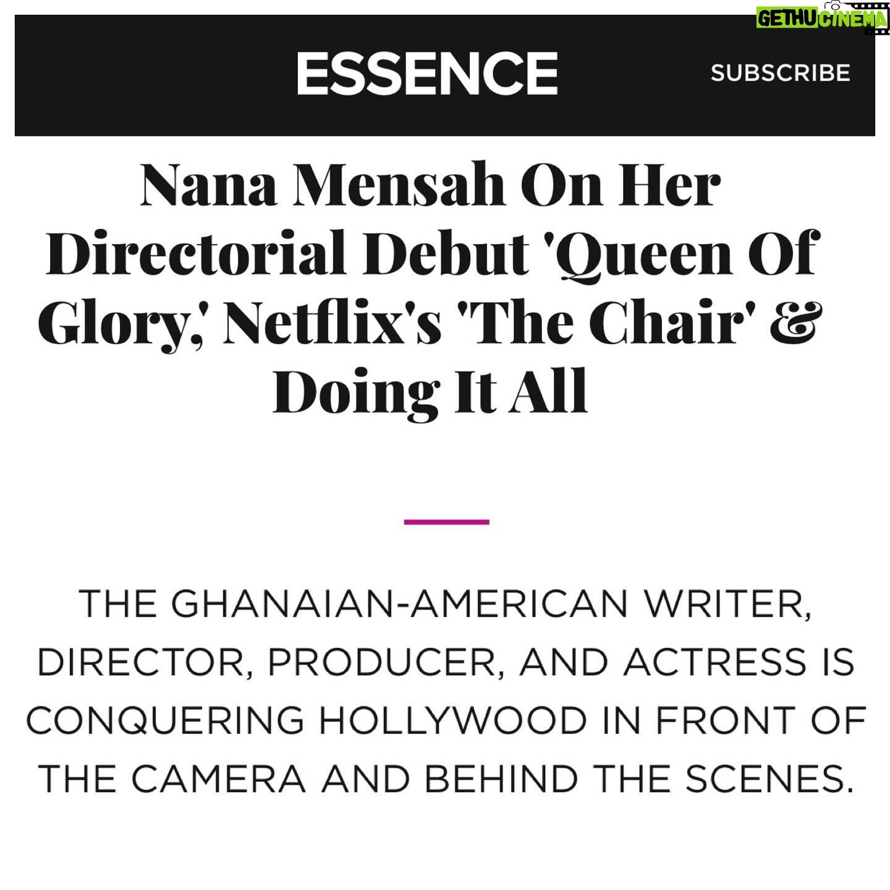The height and width of the screenshot is (890, 890).
Task: Click 'CONQUERING HOLLYWOOD' in the subheading
Action: tap(309, 721)
